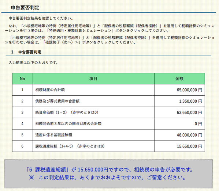Click the 項目 column header

(x=93, y=79)
